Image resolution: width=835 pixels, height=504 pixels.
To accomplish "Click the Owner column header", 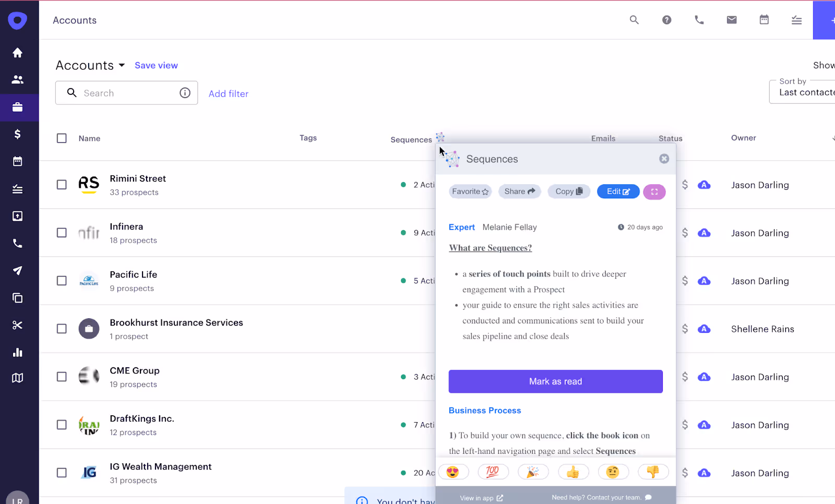I will [x=744, y=138].
